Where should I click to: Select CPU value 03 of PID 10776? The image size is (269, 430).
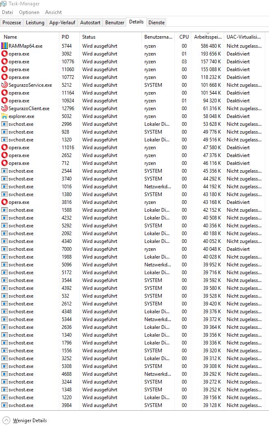click(184, 61)
